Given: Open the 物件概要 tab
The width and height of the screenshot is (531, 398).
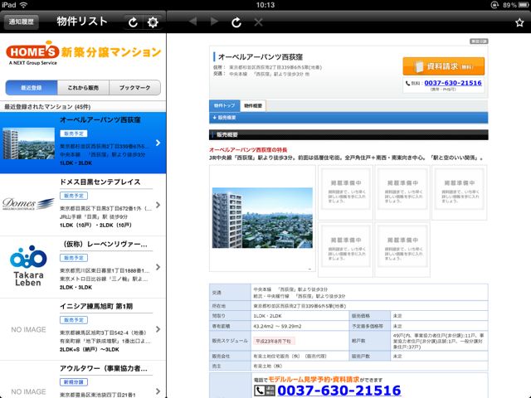Looking at the screenshot, I should click(x=253, y=105).
